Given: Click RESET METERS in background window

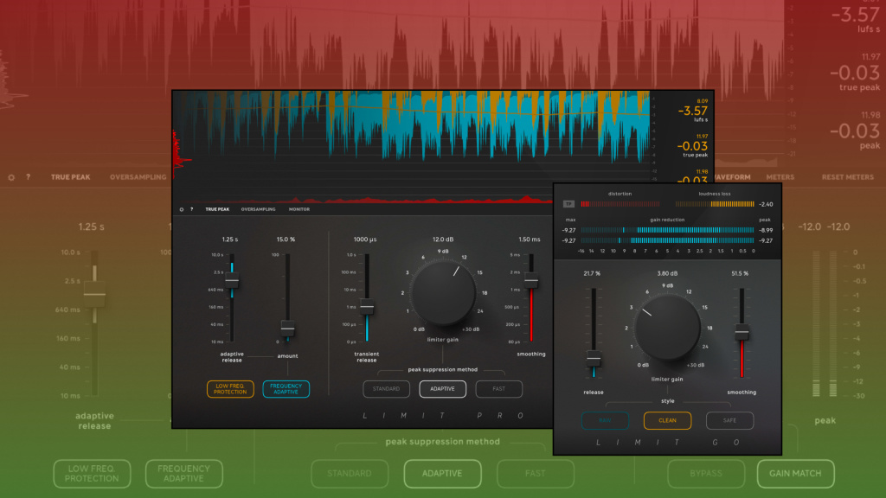Looking at the screenshot, I should click(848, 177).
